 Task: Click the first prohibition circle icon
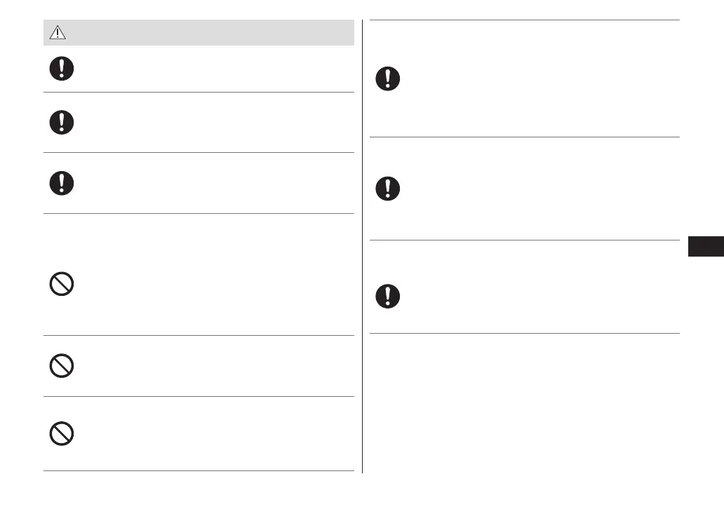[62, 284]
